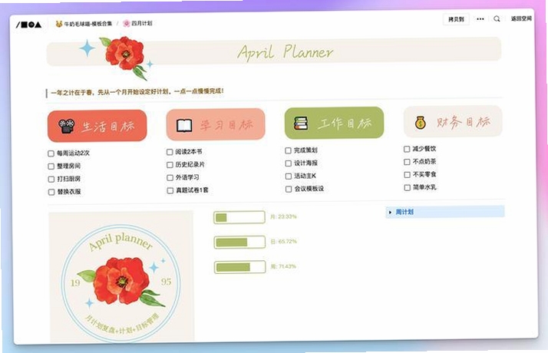Click the 日: 65.72% label

pyautogui.click(x=283, y=242)
